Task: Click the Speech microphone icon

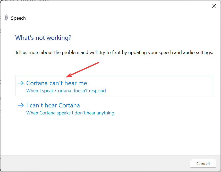Action: pyautogui.click(x=6, y=18)
